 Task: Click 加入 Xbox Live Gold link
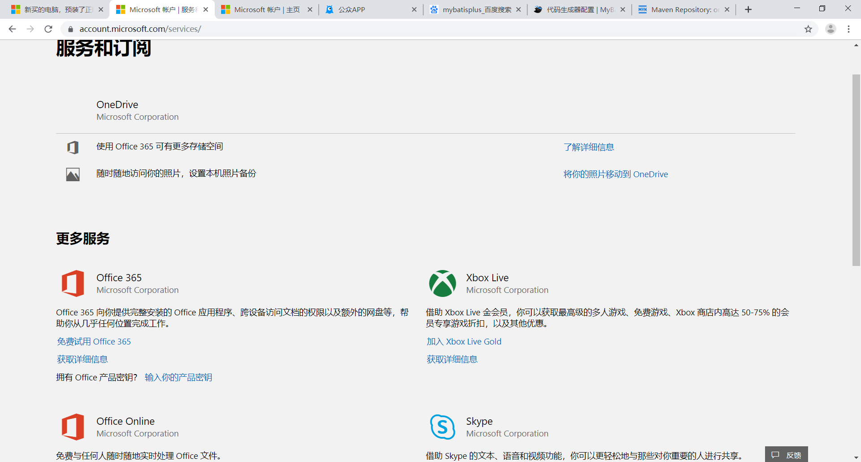point(464,341)
